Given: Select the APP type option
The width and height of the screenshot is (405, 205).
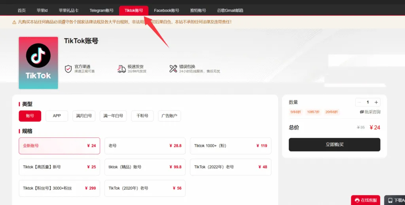Looking at the screenshot, I should (57, 116).
